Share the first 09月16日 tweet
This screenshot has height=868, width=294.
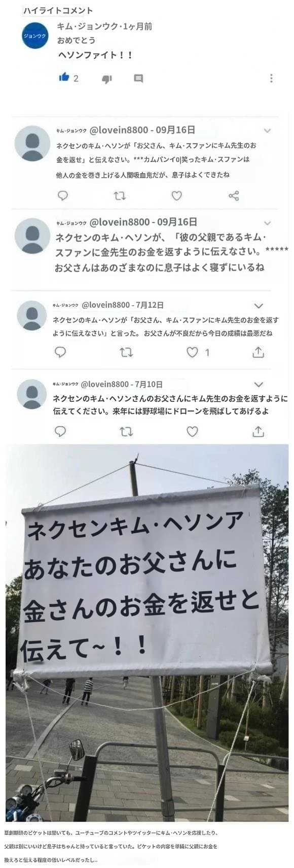pyautogui.click(x=234, y=196)
